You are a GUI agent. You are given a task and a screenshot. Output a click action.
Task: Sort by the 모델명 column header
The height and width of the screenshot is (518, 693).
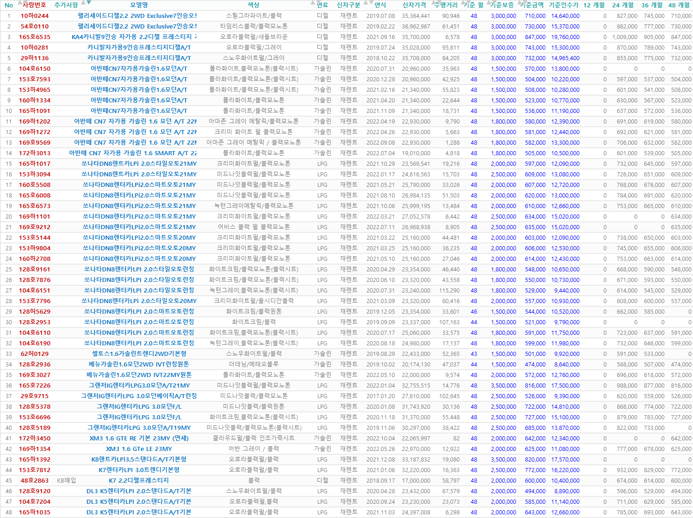coord(139,5)
